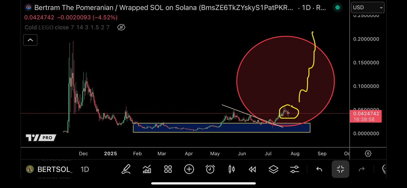Click the green market status dot
Image resolution: width=407 pixels, height=188 pixels.
pyautogui.click(x=337, y=7)
